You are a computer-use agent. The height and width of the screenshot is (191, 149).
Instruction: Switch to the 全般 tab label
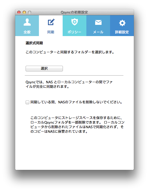[27, 32]
